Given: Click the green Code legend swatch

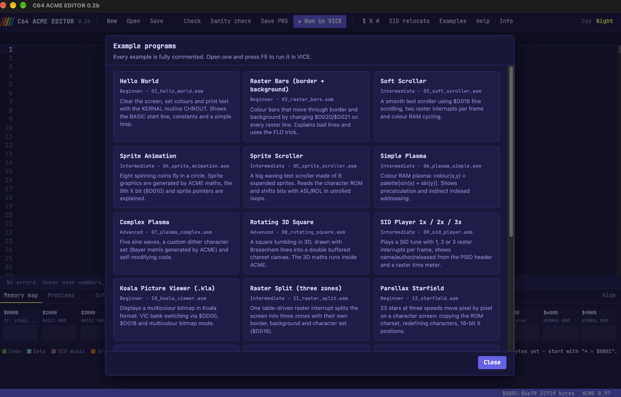Looking at the screenshot, I should coord(4,351).
